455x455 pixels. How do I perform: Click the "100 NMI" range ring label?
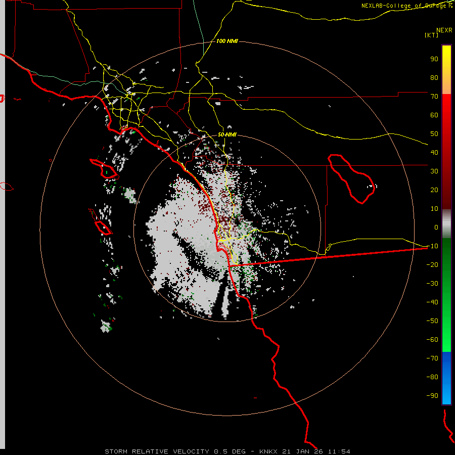coord(227,41)
